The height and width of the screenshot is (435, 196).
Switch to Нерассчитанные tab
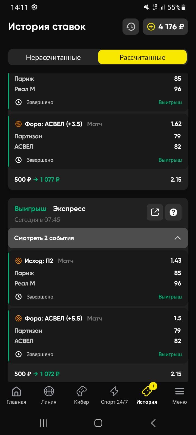click(x=53, y=57)
